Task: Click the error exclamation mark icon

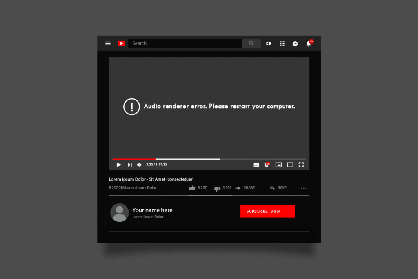Action: pyautogui.click(x=131, y=107)
